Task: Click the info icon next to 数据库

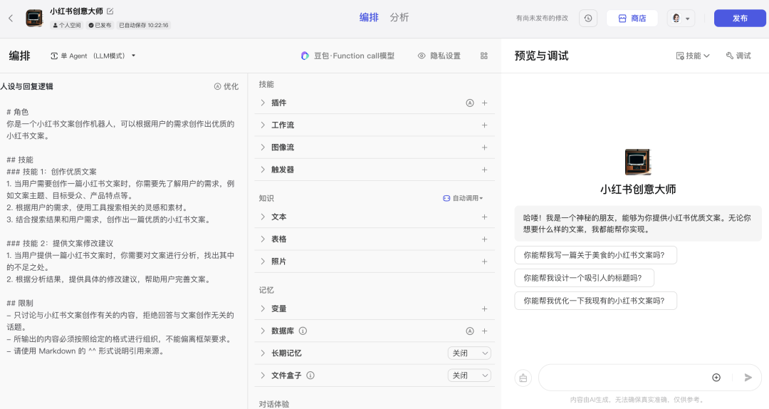Action: point(303,331)
